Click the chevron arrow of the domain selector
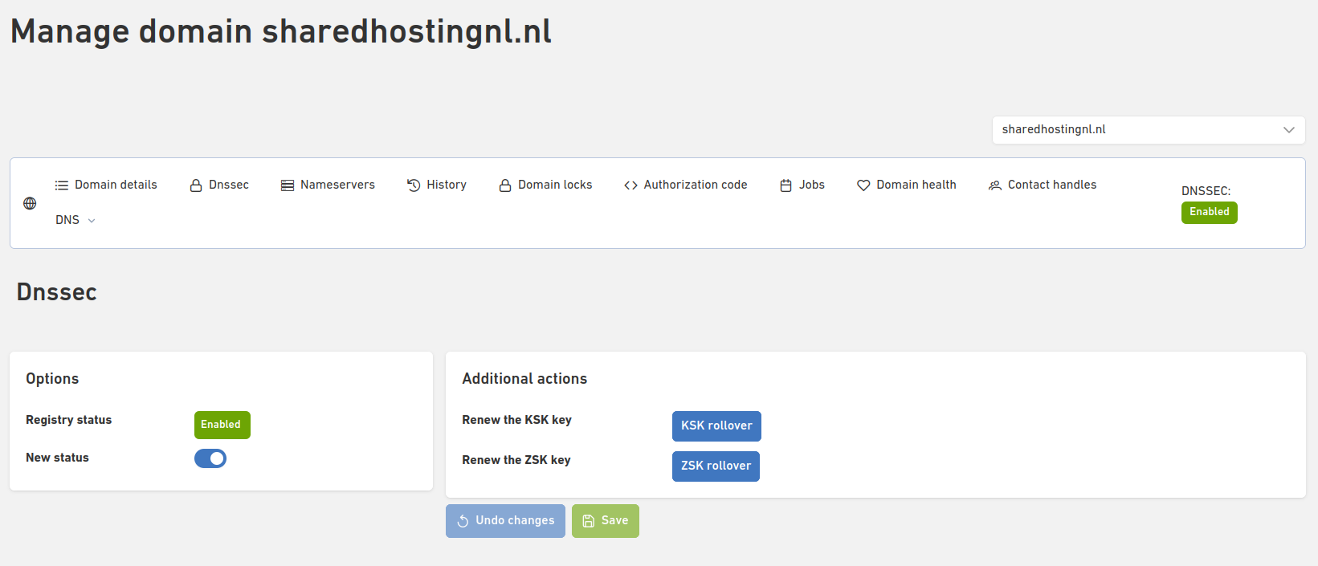This screenshot has width=1318, height=566. pyautogui.click(x=1288, y=130)
